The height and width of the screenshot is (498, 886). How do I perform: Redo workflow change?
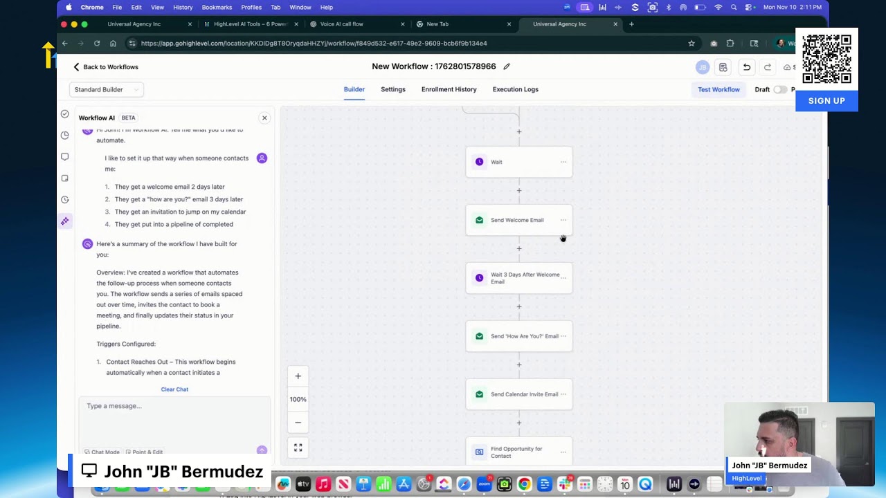(767, 67)
